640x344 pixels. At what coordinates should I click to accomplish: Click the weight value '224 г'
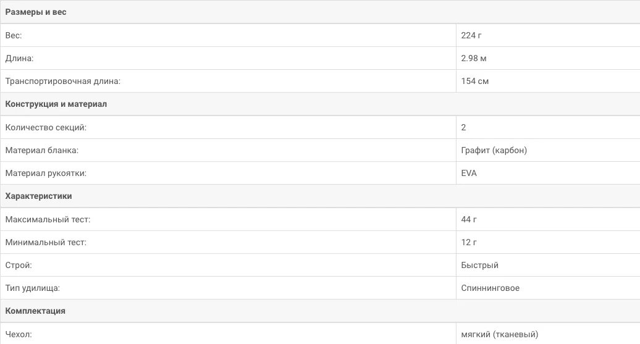[x=471, y=35]
